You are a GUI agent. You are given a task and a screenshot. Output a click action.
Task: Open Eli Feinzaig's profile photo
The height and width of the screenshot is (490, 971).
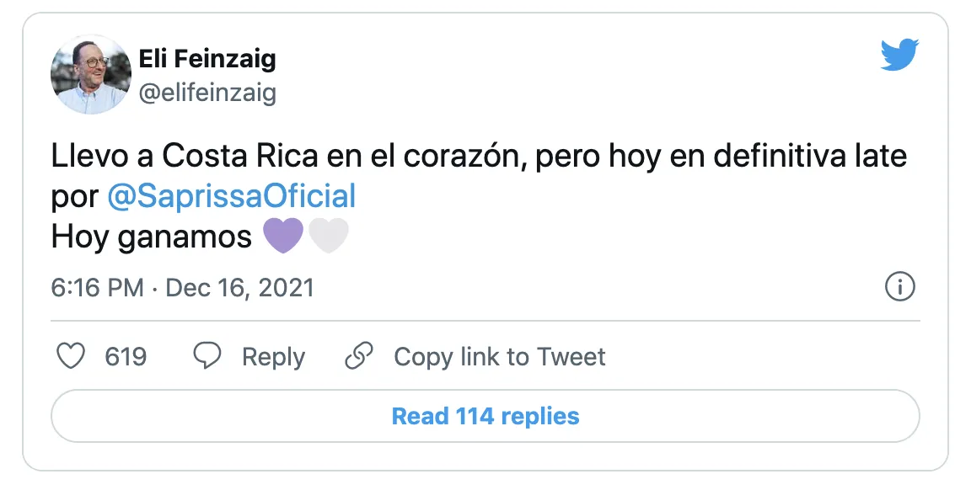pos(90,74)
